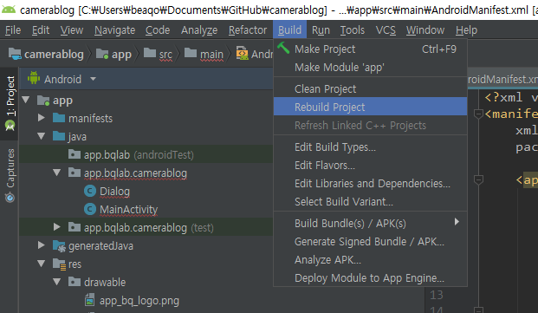Expand the app.bqlab.camerablog (test) package
Image resolution: width=538 pixels, height=313 pixels.
click(57, 227)
